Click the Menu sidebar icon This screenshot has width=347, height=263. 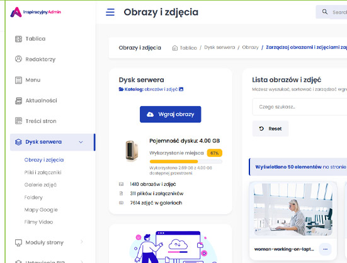(x=18, y=80)
